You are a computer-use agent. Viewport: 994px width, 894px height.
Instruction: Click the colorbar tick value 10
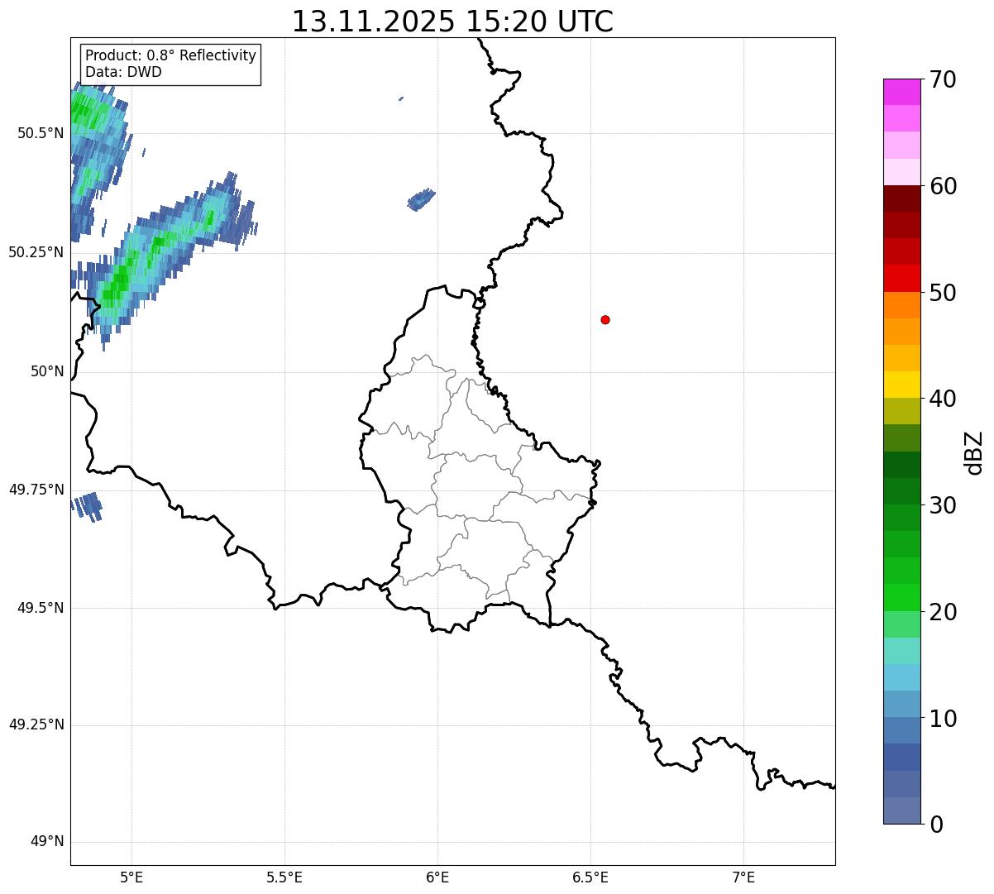944,719
